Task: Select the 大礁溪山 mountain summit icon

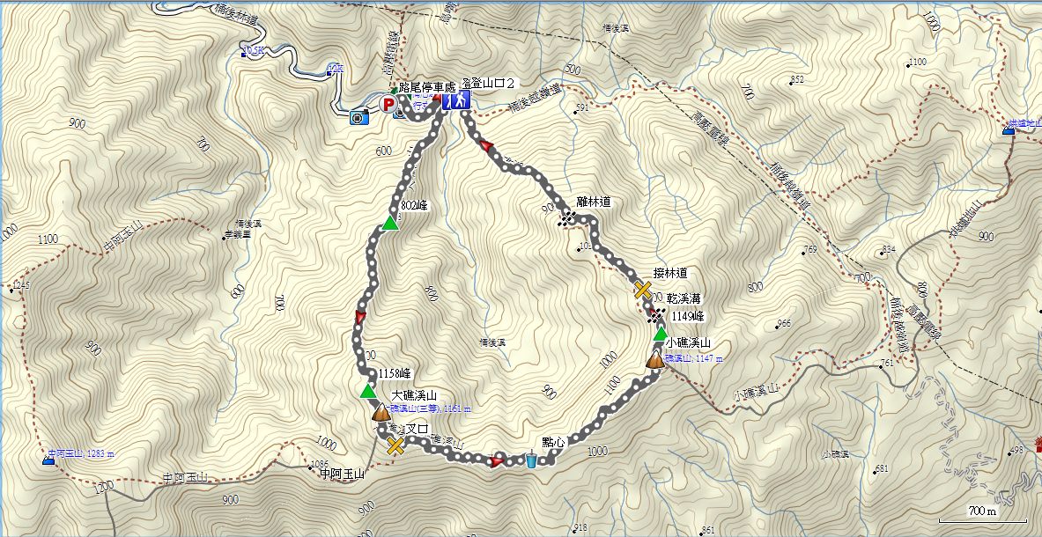Action: click(381, 413)
